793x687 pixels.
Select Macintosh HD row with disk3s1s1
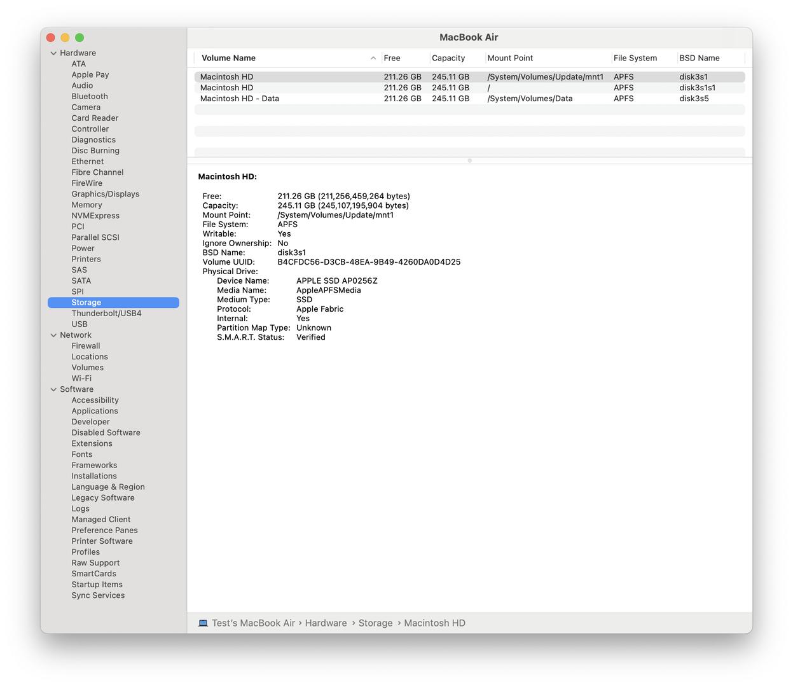click(x=469, y=88)
